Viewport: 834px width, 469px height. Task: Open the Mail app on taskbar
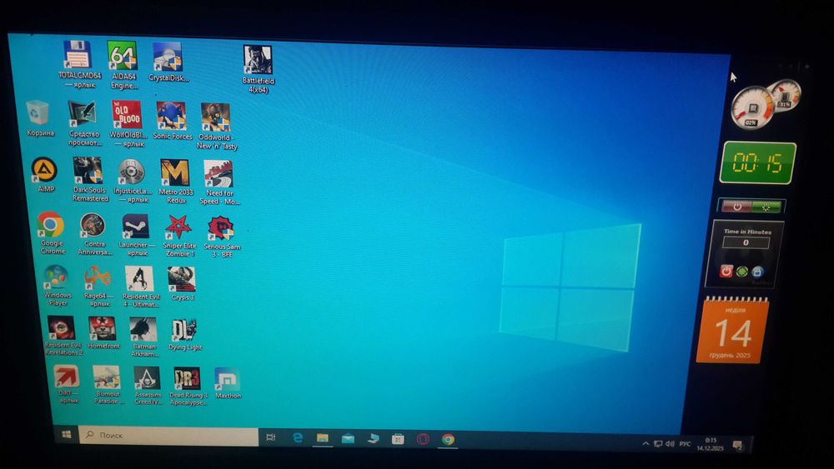tap(348, 439)
